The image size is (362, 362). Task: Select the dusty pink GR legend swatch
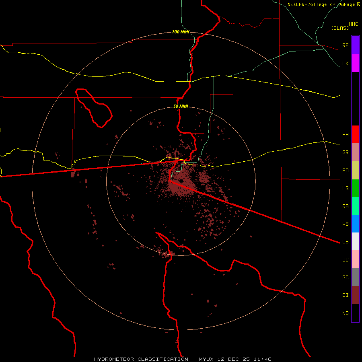click(355, 152)
